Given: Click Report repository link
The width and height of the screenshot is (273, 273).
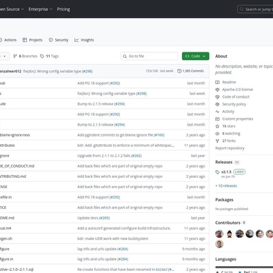Looking at the screenshot, I should tap(230, 148).
